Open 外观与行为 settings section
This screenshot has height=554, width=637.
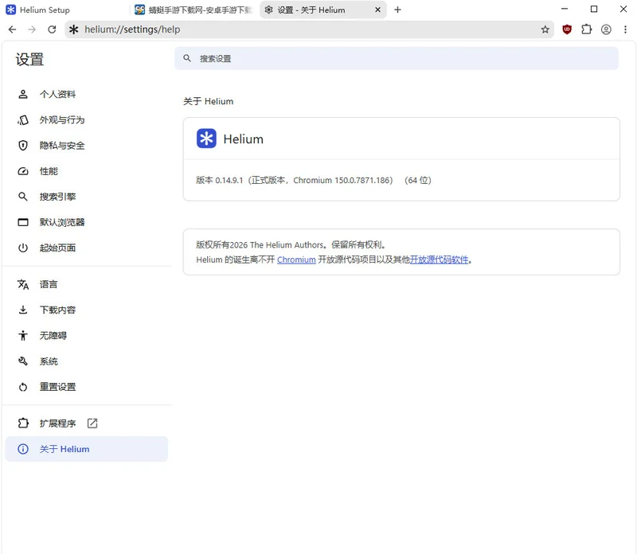[x=87, y=120]
